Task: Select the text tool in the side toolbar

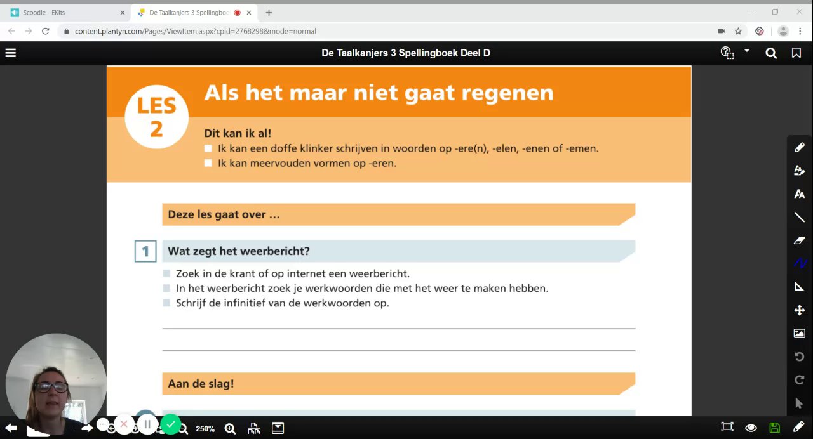Action: (x=800, y=193)
